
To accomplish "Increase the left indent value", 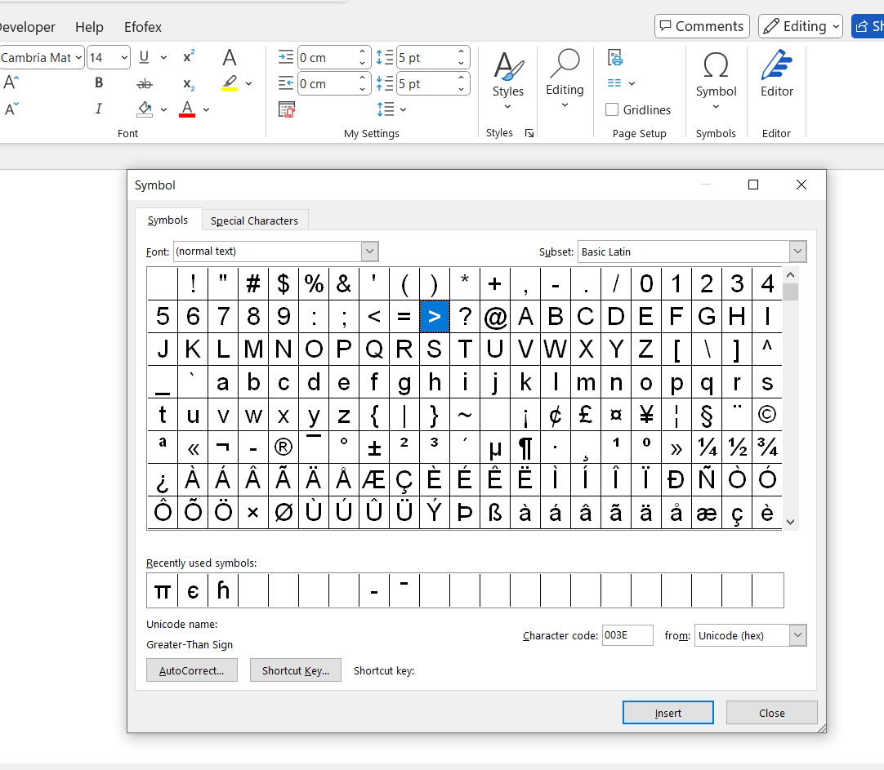I will click(x=363, y=51).
